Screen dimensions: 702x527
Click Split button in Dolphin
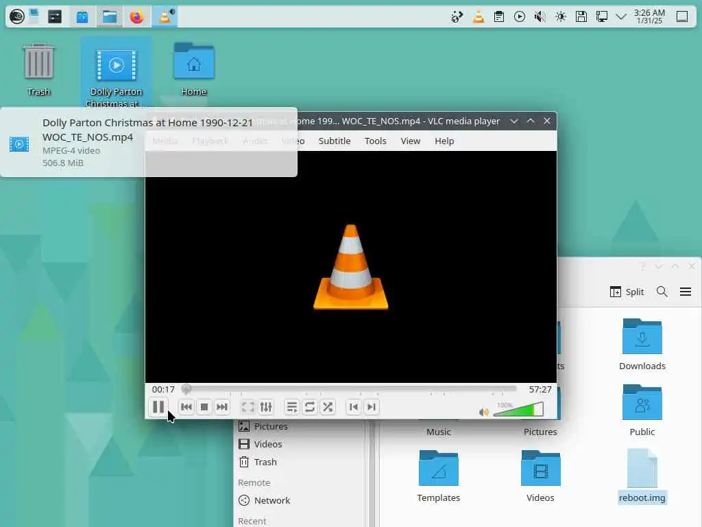tap(627, 292)
